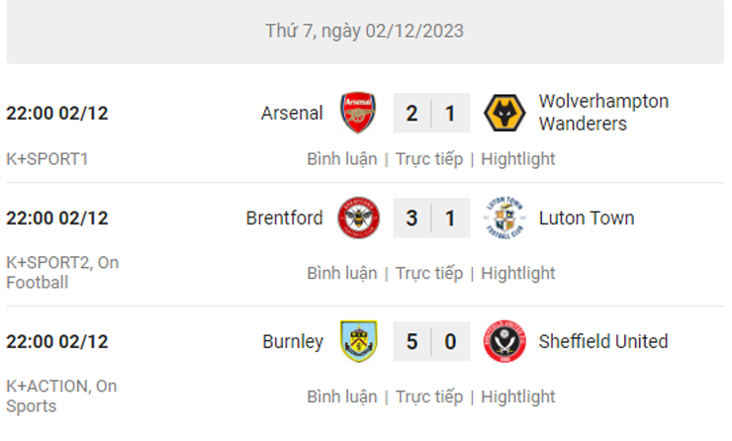Open the Burnley 5-0 score box
Viewport: 732px width, 441px height.
point(431,341)
